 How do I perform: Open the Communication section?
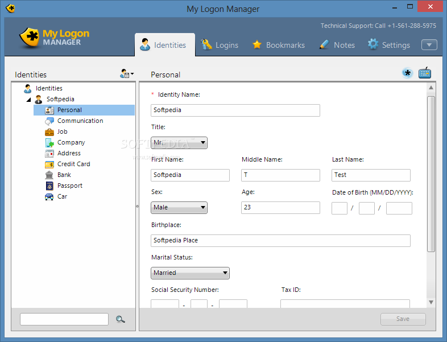[x=80, y=121]
